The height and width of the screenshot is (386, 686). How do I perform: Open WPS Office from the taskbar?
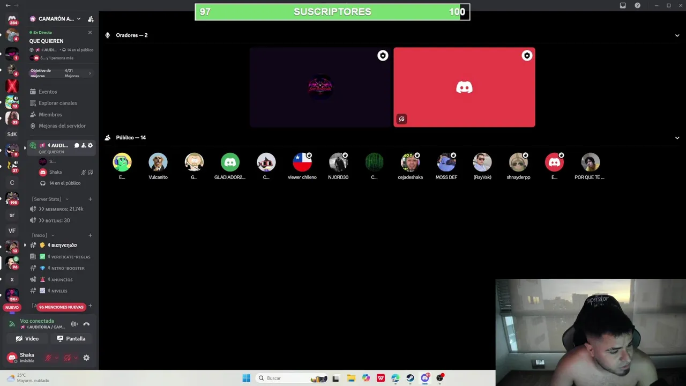coord(381,378)
